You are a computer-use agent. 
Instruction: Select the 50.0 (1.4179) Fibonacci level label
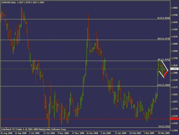tap(164, 39)
